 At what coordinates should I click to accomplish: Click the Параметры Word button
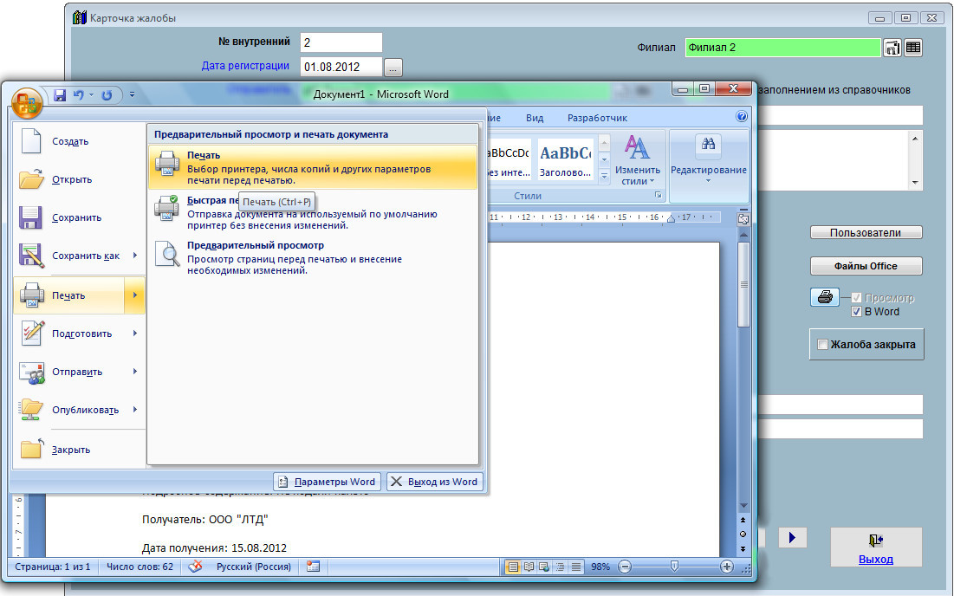click(328, 482)
